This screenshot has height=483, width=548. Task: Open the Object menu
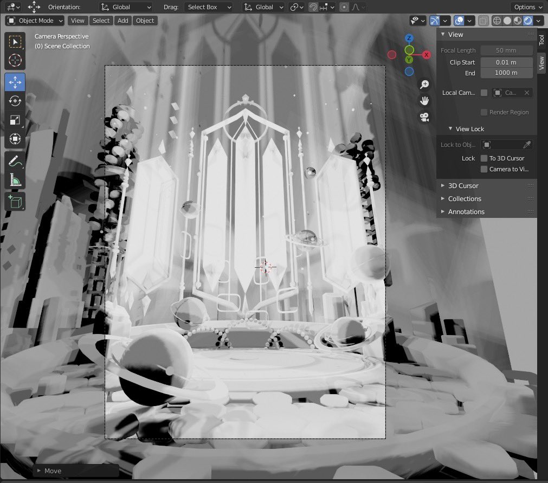tap(145, 21)
